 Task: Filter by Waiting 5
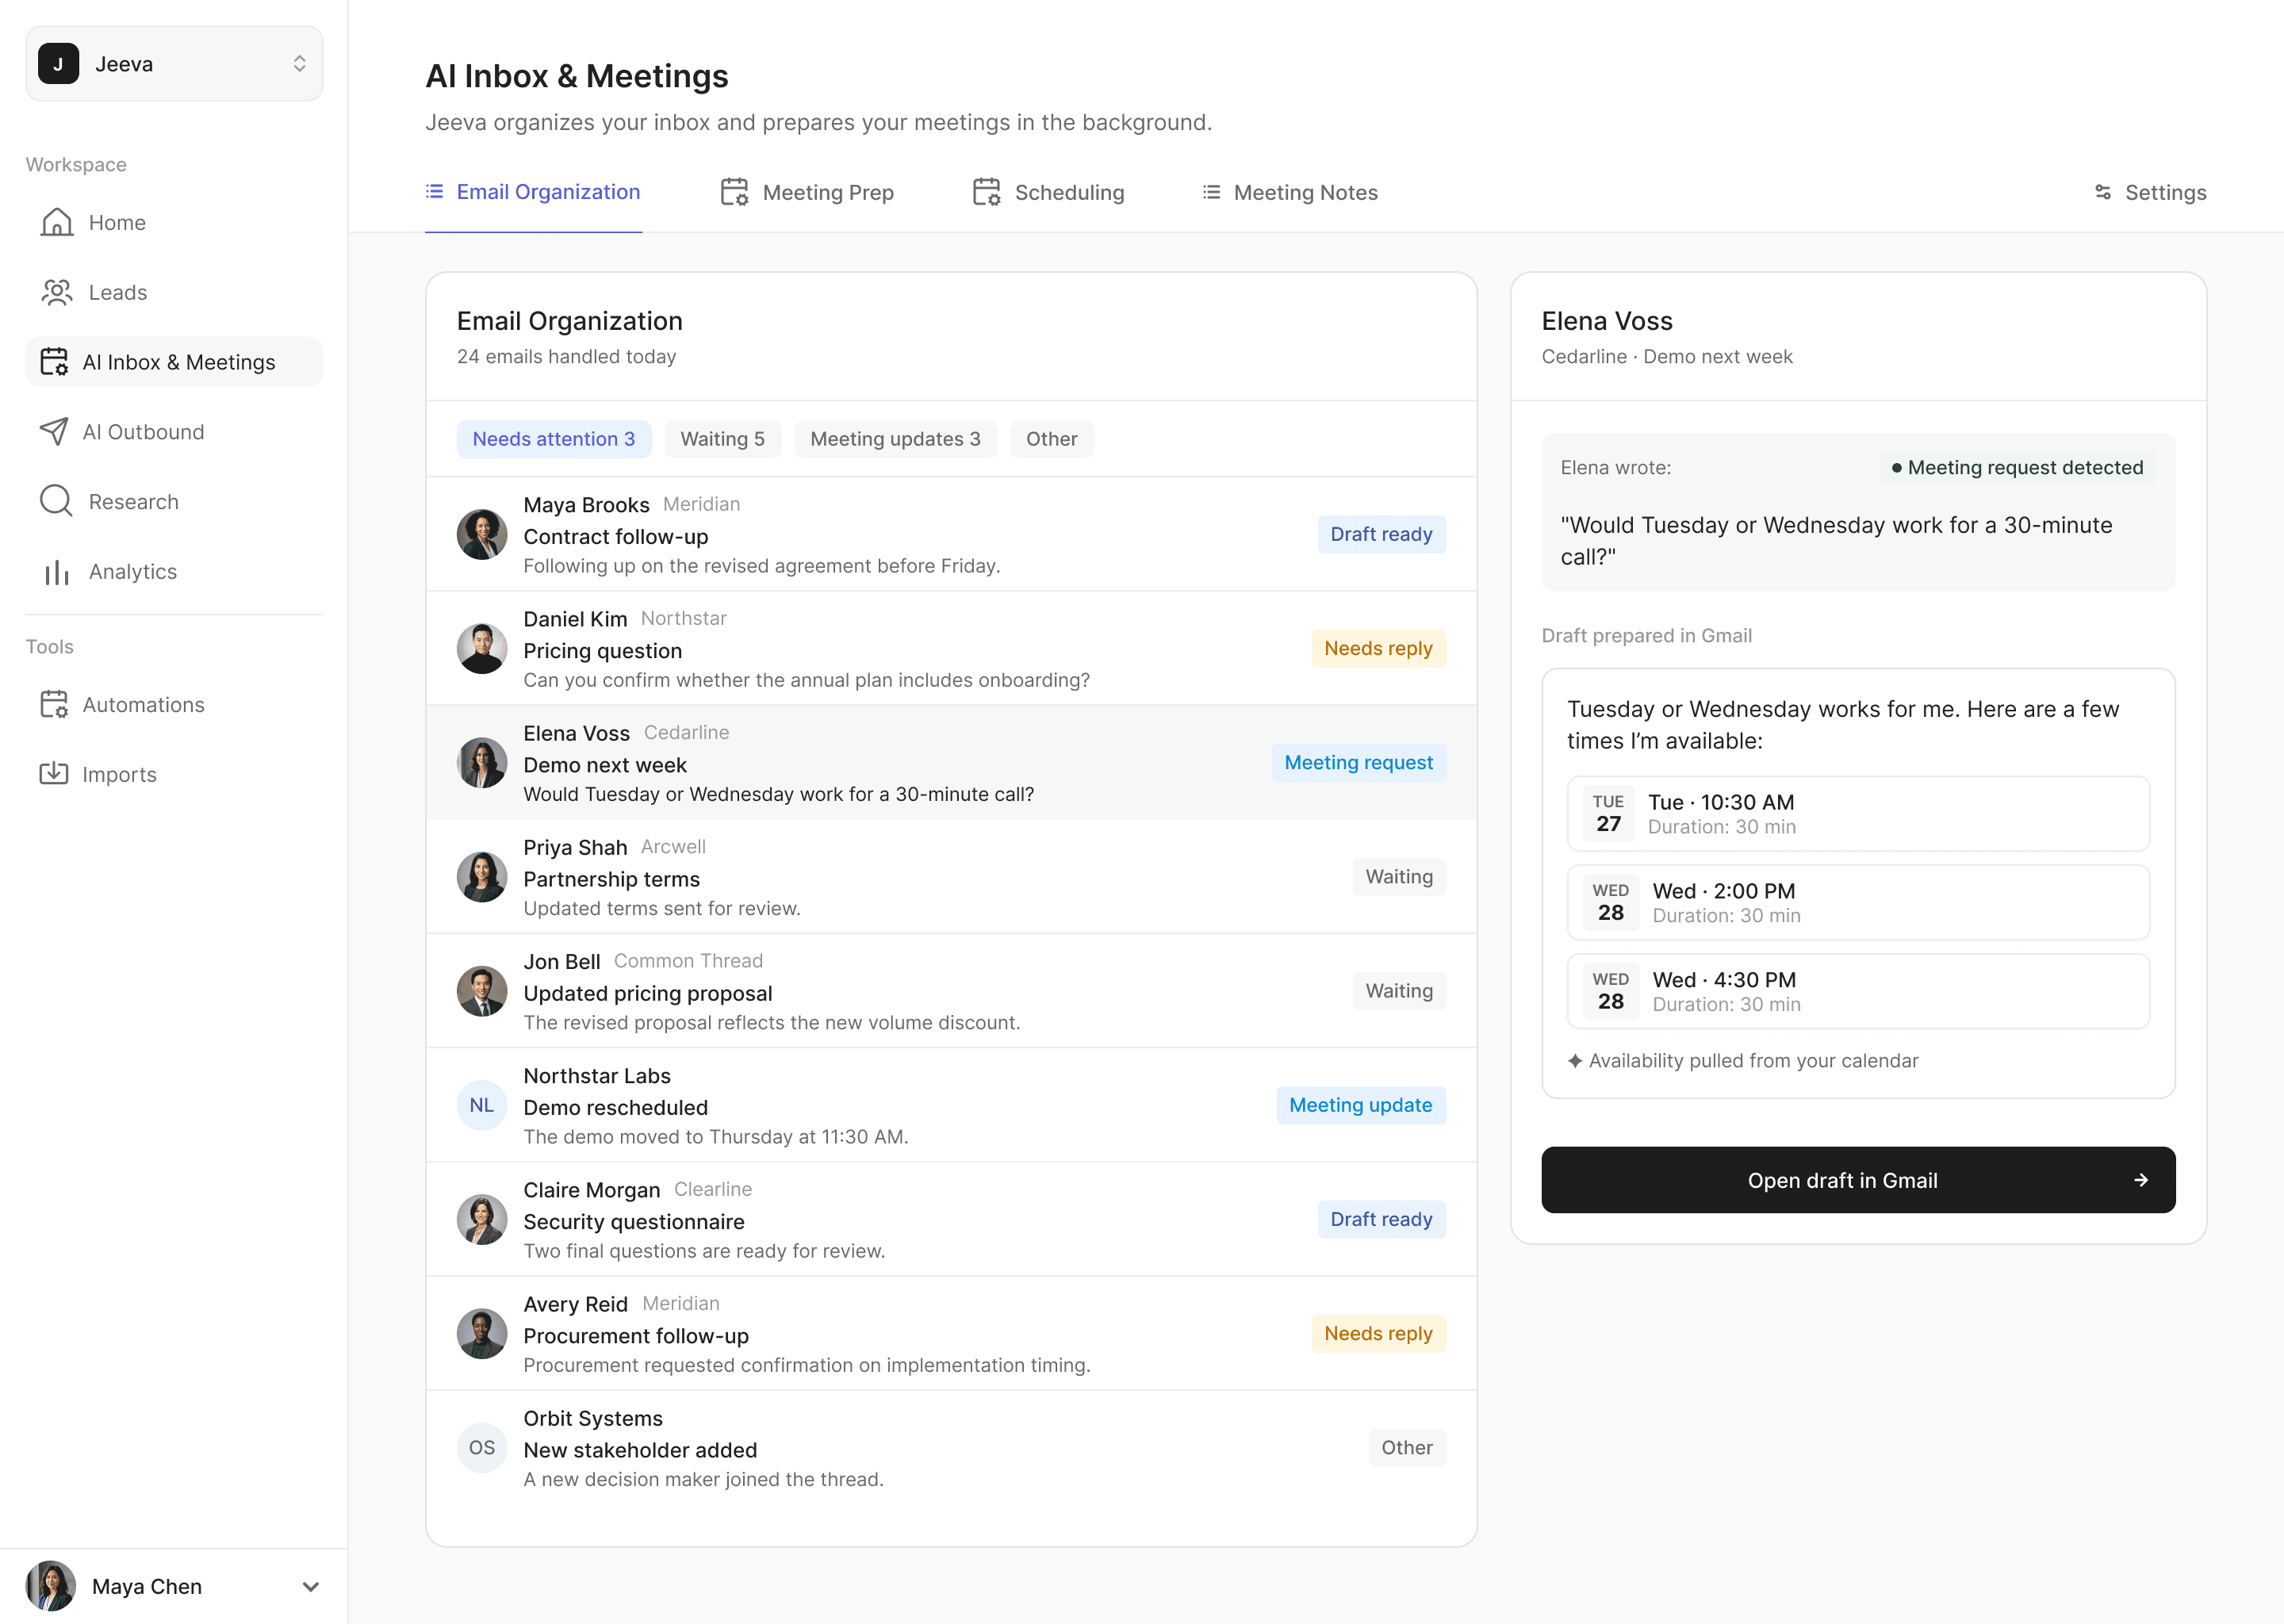pos(723,439)
